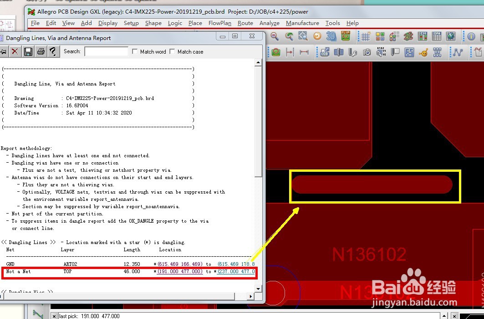The height and width of the screenshot is (319, 484).
Task: Open the Color palette four-squares icon
Action: point(380,37)
